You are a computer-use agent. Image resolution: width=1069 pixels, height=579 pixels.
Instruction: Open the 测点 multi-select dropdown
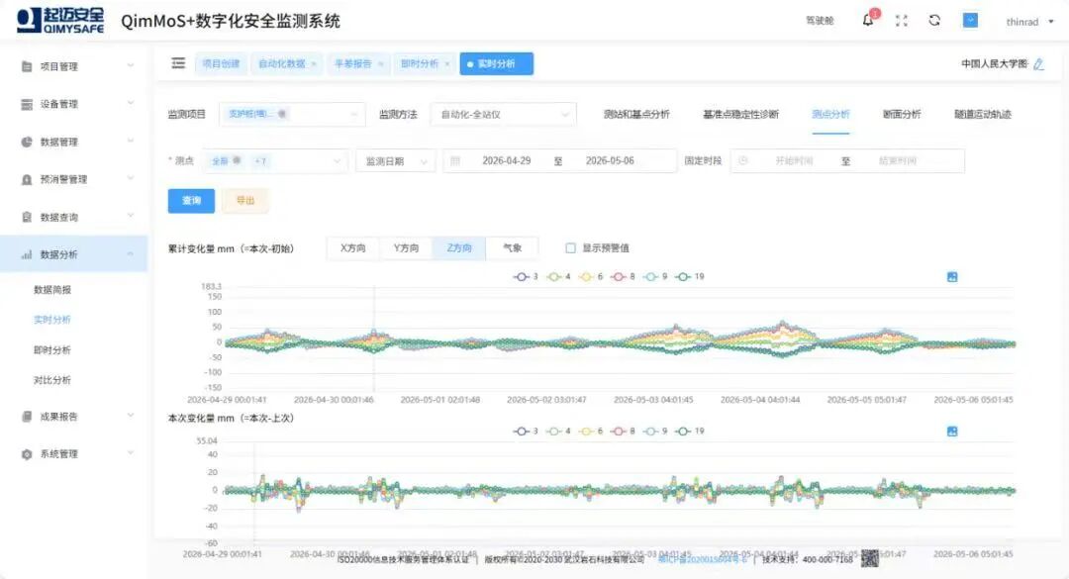(x=275, y=161)
